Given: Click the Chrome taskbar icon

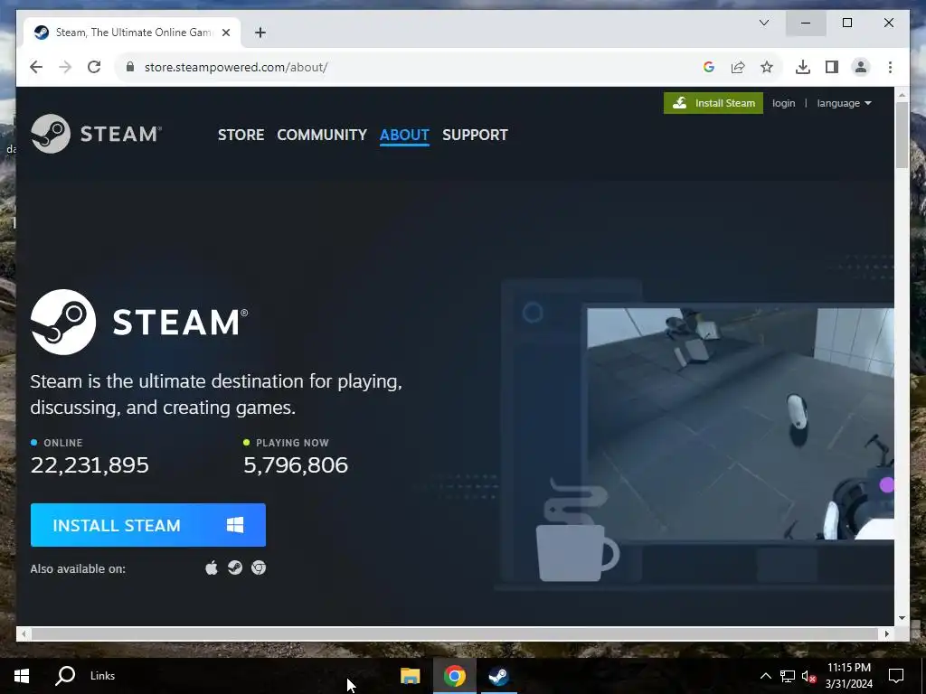Looking at the screenshot, I should tap(454, 676).
